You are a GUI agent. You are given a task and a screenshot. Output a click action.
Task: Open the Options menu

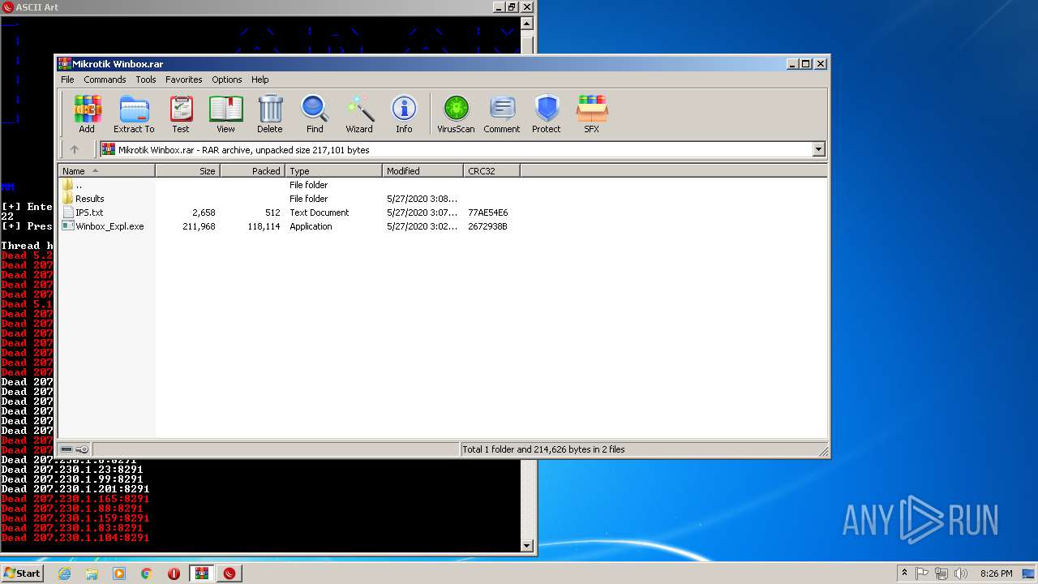[x=227, y=79]
